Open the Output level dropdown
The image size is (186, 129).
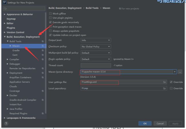pos(96,40)
